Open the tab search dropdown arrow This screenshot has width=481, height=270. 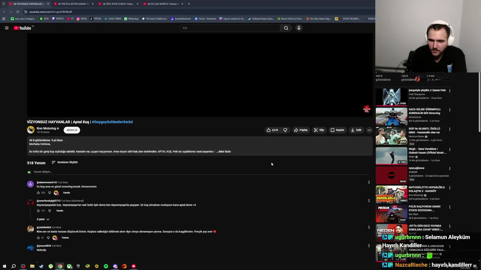click(x=4, y=4)
